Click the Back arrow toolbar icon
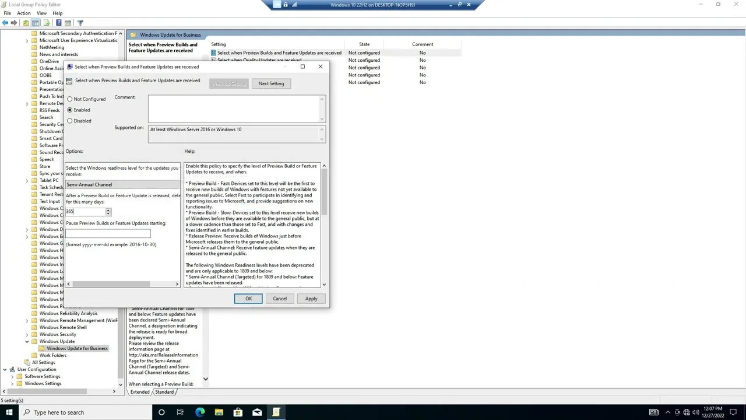The width and height of the screenshot is (746, 420). 5,23
